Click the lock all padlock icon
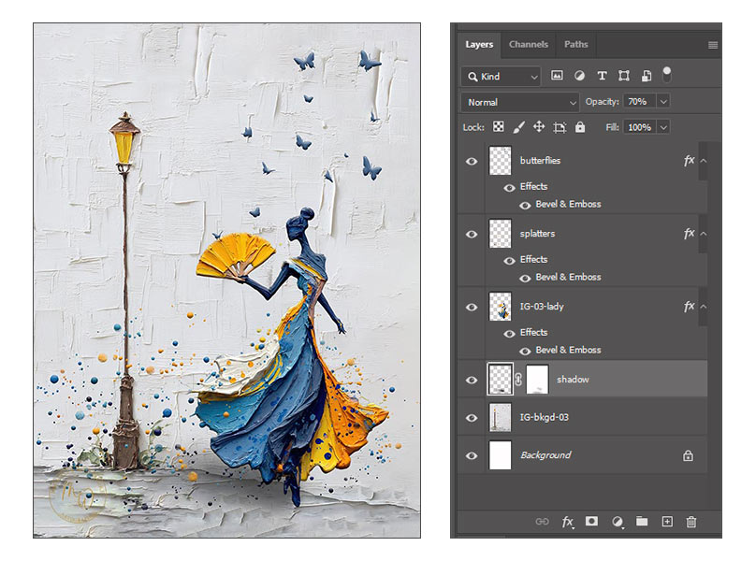 click(580, 127)
